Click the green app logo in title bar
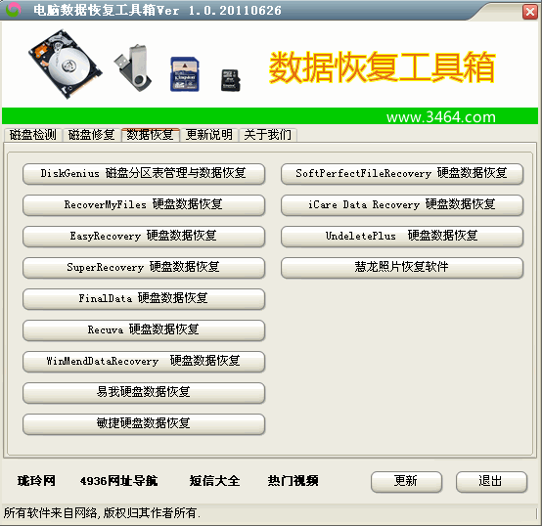Screen dimensions: 542x526 [x=14, y=10]
